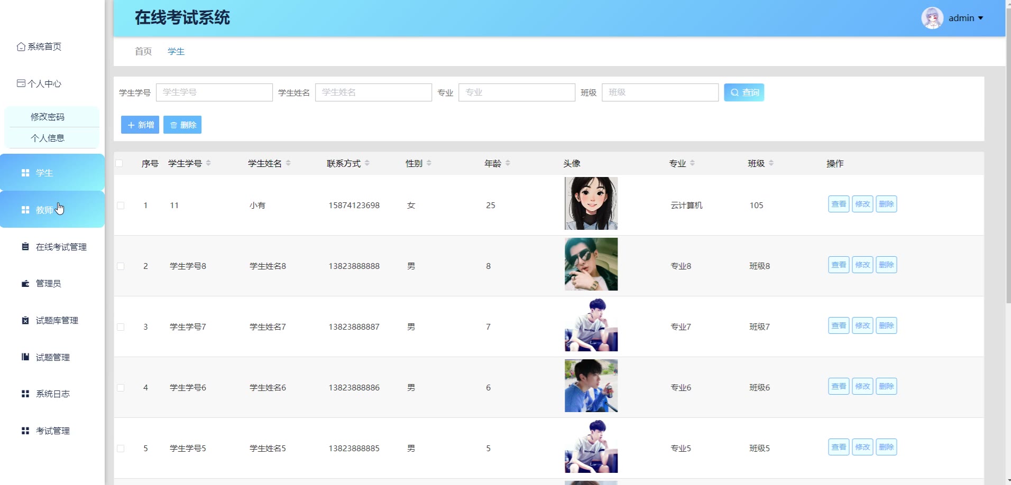Viewport: 1011px width, 485px height.
Task: Open 系统首页 home icon in sidebar
Action: [x=21, y=46]
